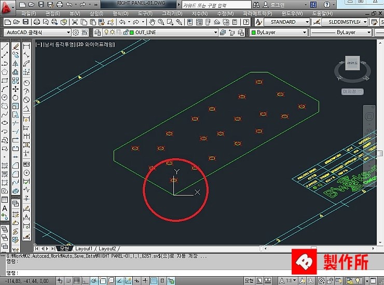Toggle Lineweight display in status bar
The image size is (384, 285).
coord(145,281)
